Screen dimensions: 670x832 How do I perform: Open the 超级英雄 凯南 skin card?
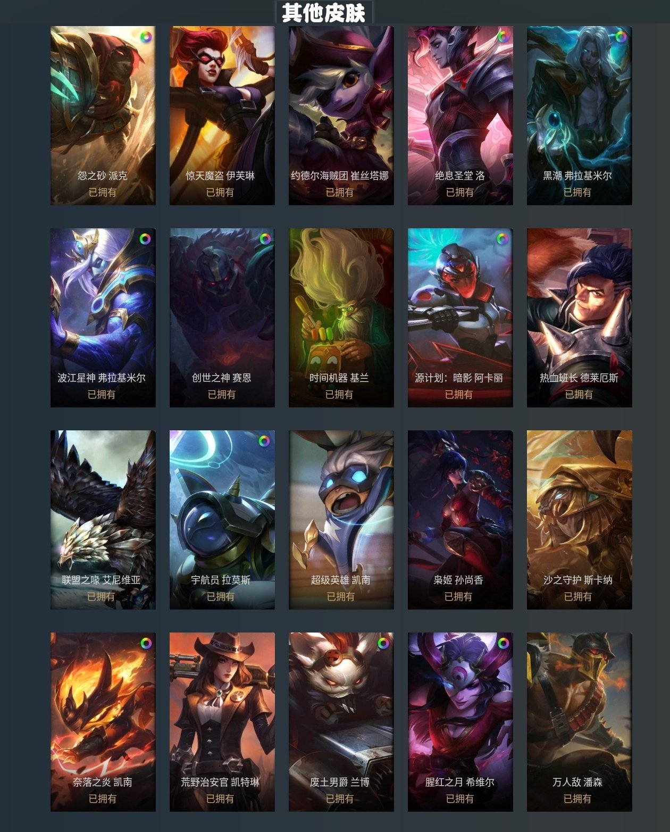point(341,520)
